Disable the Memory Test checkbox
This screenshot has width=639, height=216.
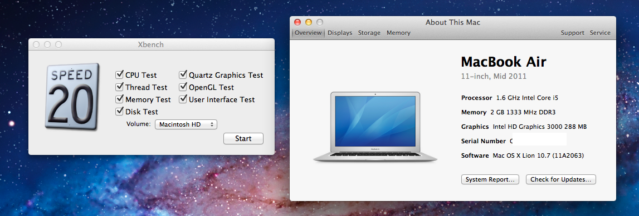click(119, 99)
